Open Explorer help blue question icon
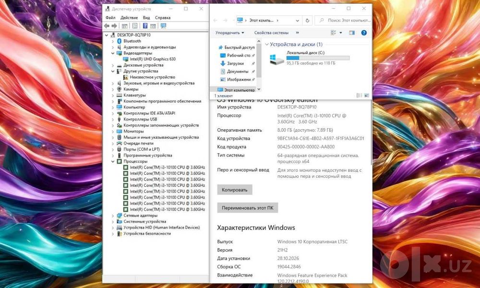480x288 pixels. coord(364,33)
